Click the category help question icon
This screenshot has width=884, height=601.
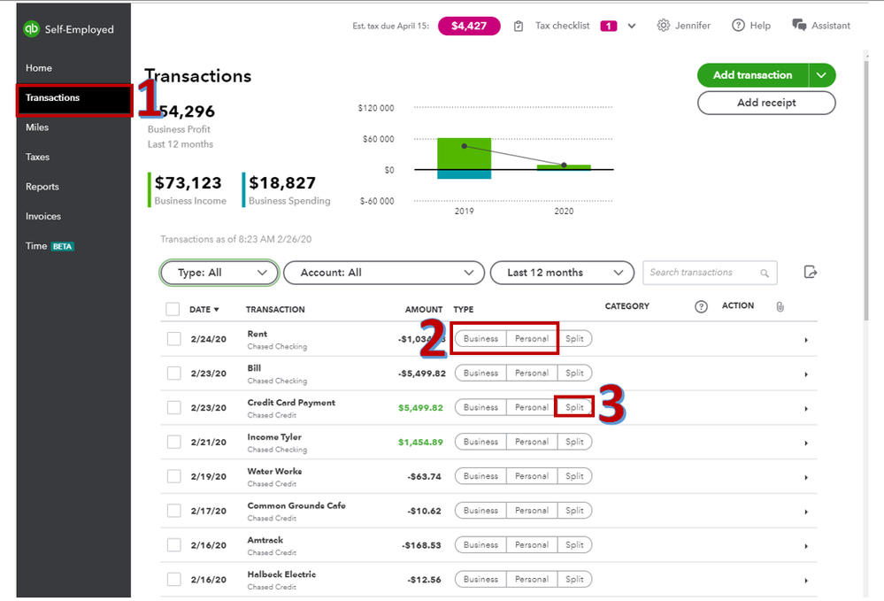point(701,307)
